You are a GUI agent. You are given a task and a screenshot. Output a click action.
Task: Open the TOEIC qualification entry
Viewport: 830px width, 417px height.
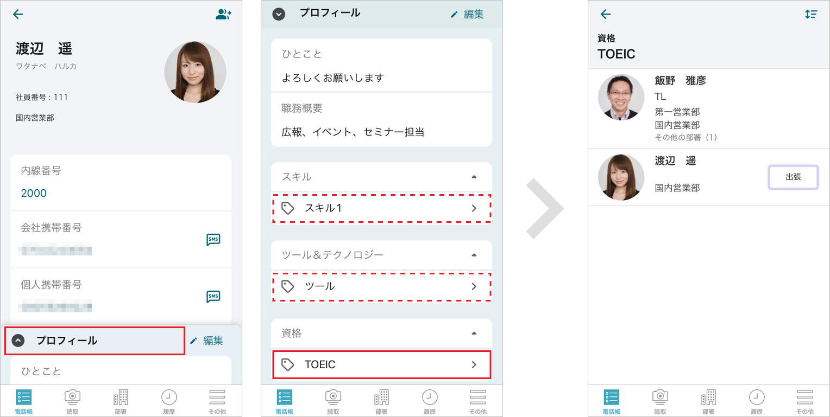click(x=381, y=364)
